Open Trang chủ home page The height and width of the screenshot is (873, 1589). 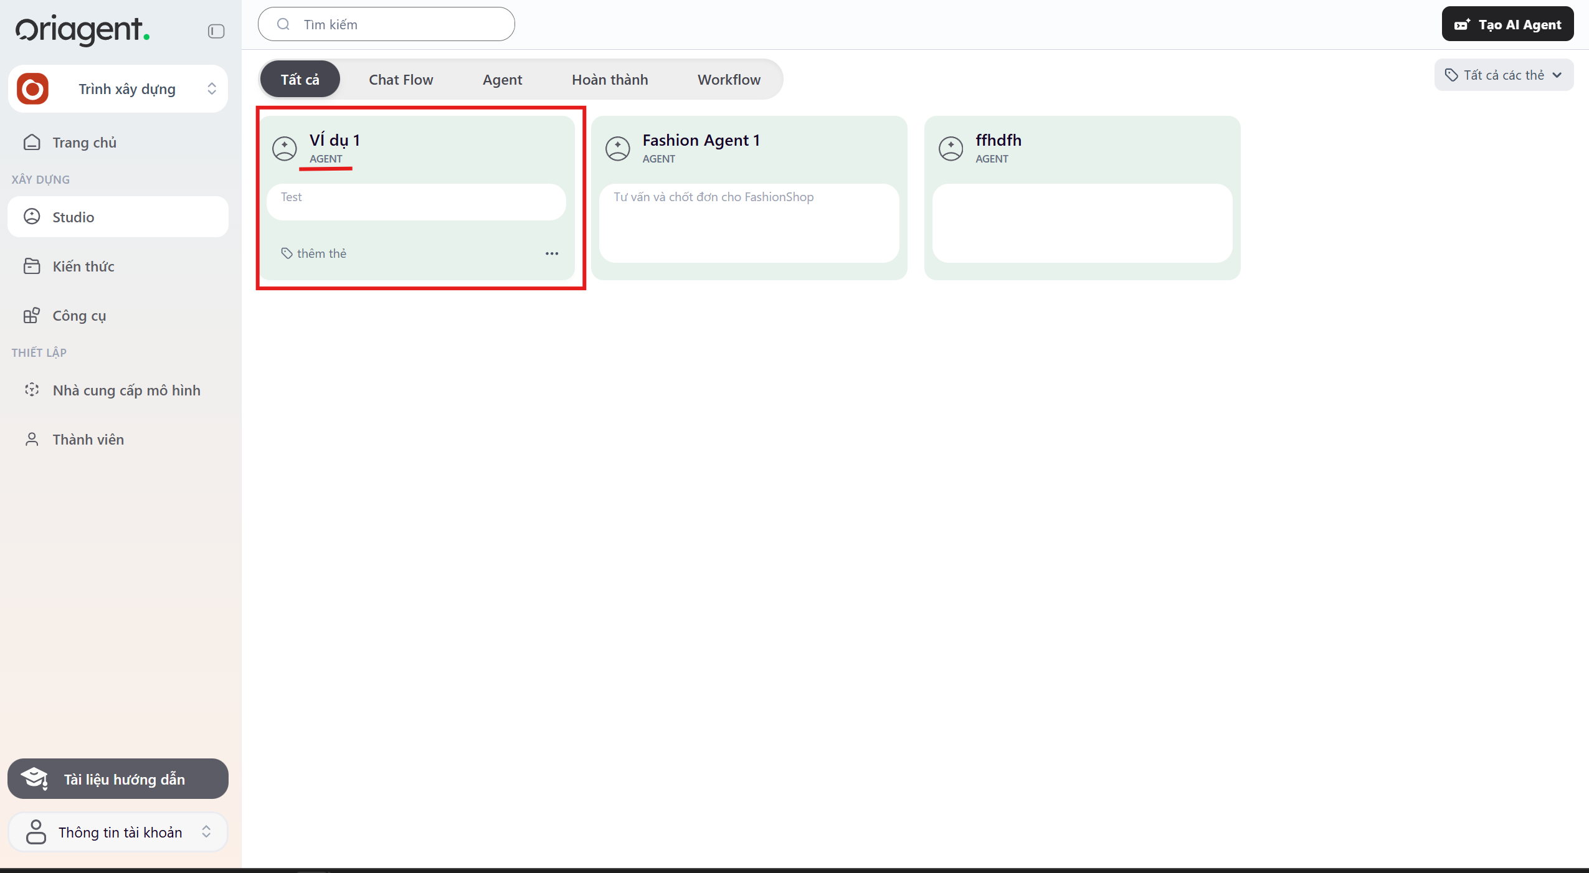coord(84,143)
